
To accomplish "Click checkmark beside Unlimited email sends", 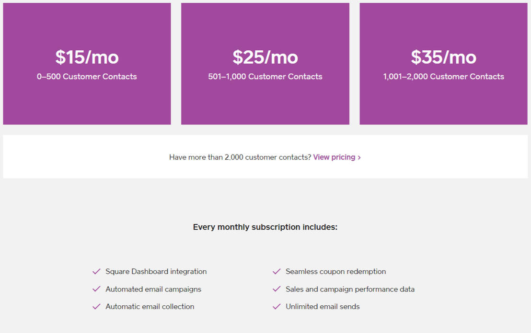I will (277, 307).
